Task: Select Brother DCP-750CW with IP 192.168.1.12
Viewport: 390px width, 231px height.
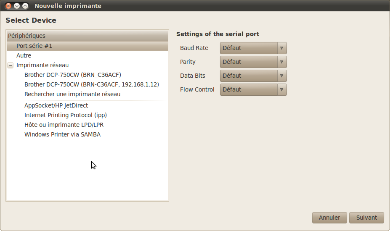Action: point(87,85)
